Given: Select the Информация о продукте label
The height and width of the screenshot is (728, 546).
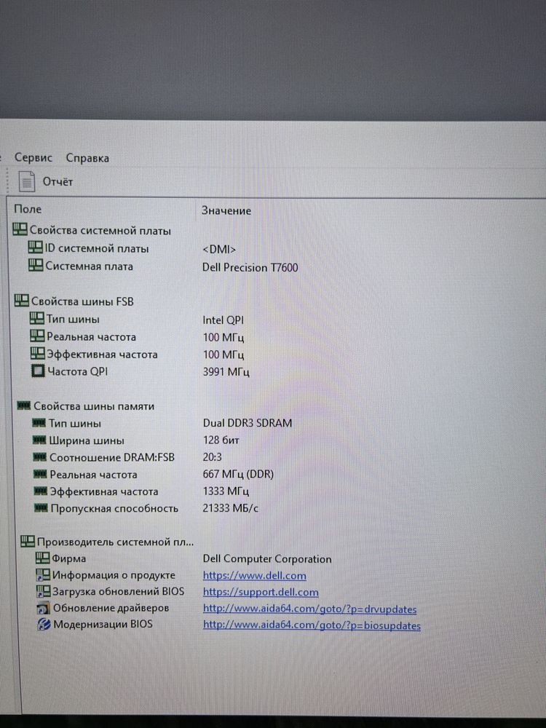Looking at the screenshot, I should (x=114, y=575).
